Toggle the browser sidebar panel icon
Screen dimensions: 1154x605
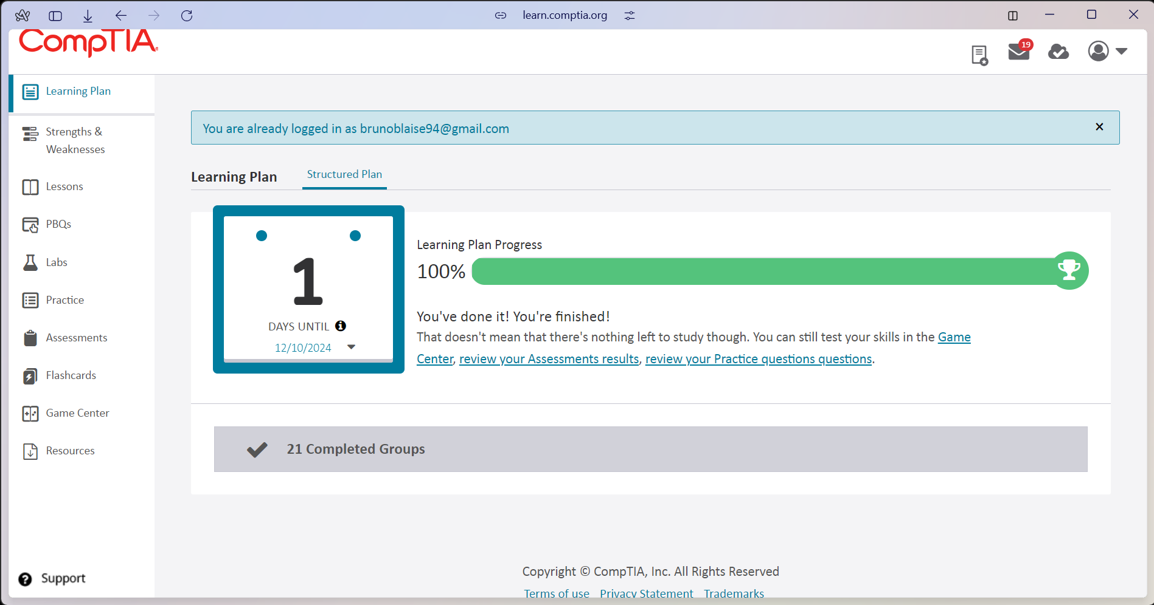point(55,16)
